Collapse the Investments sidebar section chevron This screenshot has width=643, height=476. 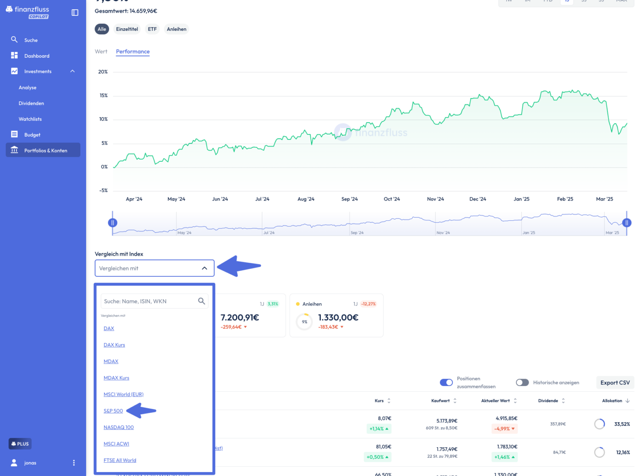point(72,71)
